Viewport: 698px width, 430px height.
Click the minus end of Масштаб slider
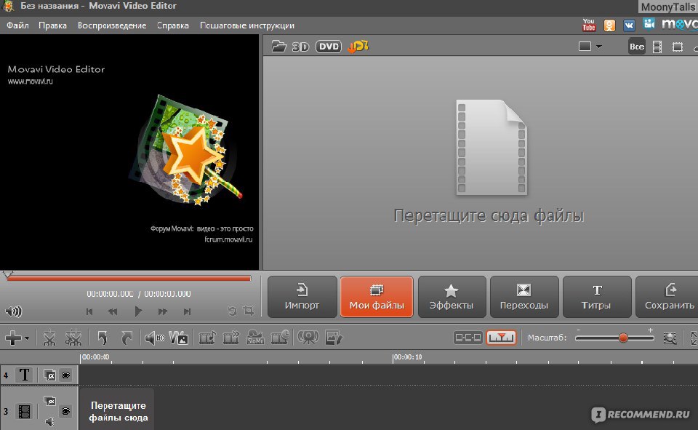click(x=578, y=330)
